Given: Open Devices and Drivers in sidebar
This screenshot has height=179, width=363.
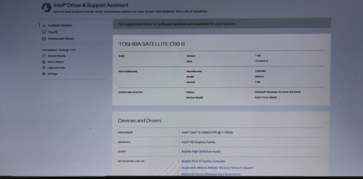Looking at the screenshot, I should 61,39.
